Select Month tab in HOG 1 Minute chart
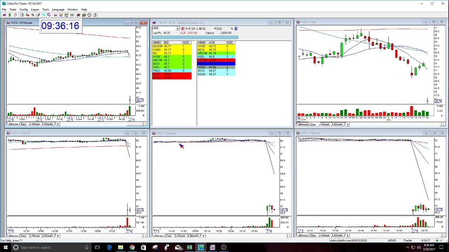This screenshot has width=449, height=252. coord(338,236)
